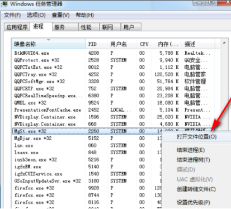
Task: Click the scrollbar up arrow
Action: click(224, 43)
